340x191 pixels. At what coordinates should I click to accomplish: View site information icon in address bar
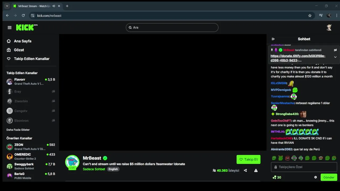point(33,16)
